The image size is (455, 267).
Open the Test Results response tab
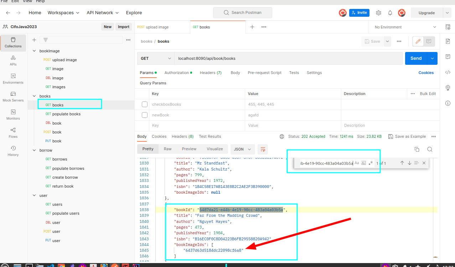pos(210,136)
